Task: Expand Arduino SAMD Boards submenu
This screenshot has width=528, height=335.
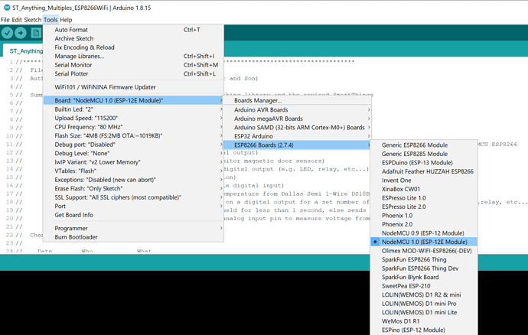Action: point(298,127)
